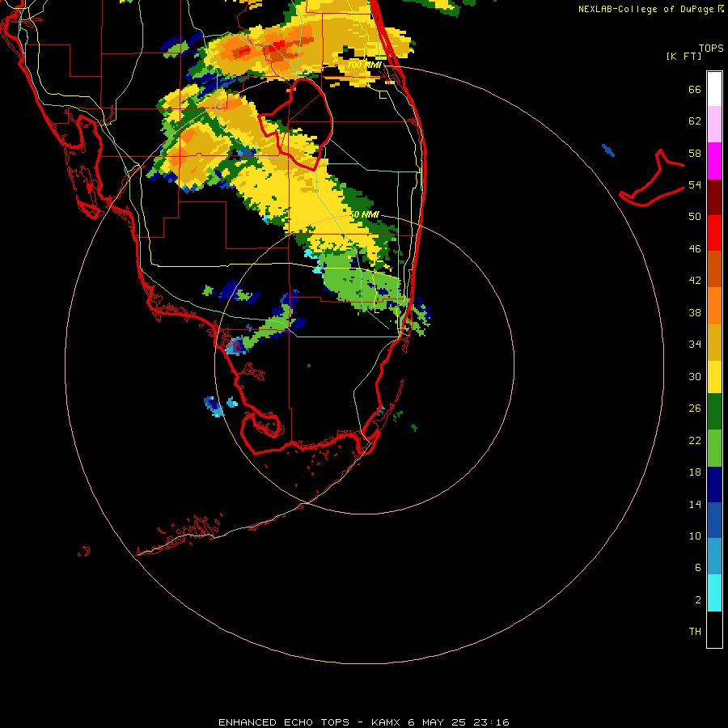This screenshot has width=728, height=728.
Task: Select the 18 legend value
Action: click(695, 472)
